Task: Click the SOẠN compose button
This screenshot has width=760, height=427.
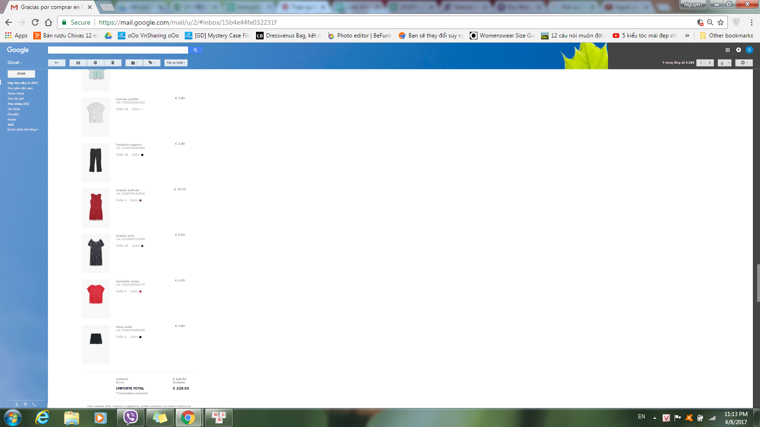Action: point(21,74)
